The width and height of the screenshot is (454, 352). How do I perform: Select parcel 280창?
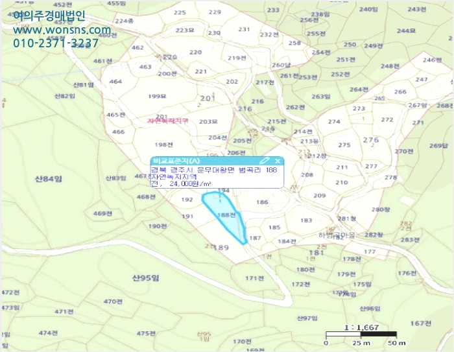(x=381, y=209)
